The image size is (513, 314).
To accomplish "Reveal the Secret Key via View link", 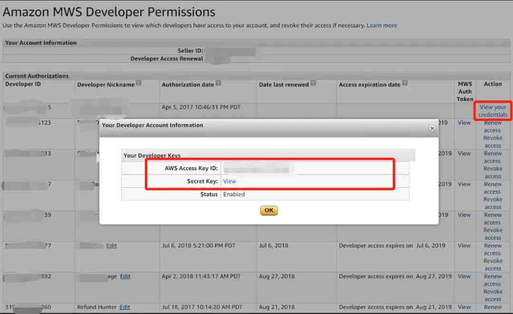I will click(x=229, y=181).
